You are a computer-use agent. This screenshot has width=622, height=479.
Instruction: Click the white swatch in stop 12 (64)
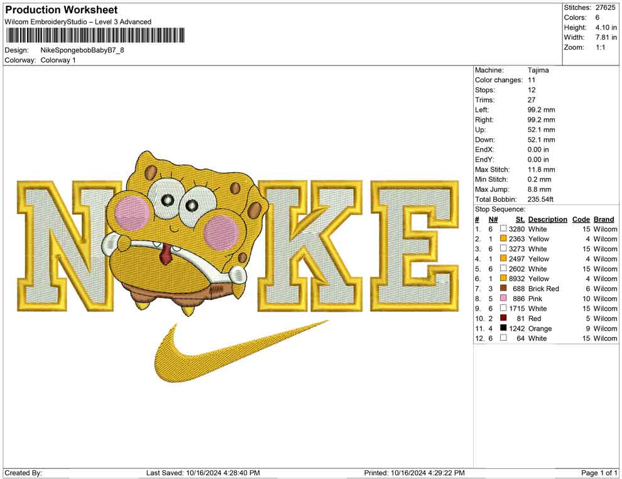pyautogui.click(x=503, y=338)
